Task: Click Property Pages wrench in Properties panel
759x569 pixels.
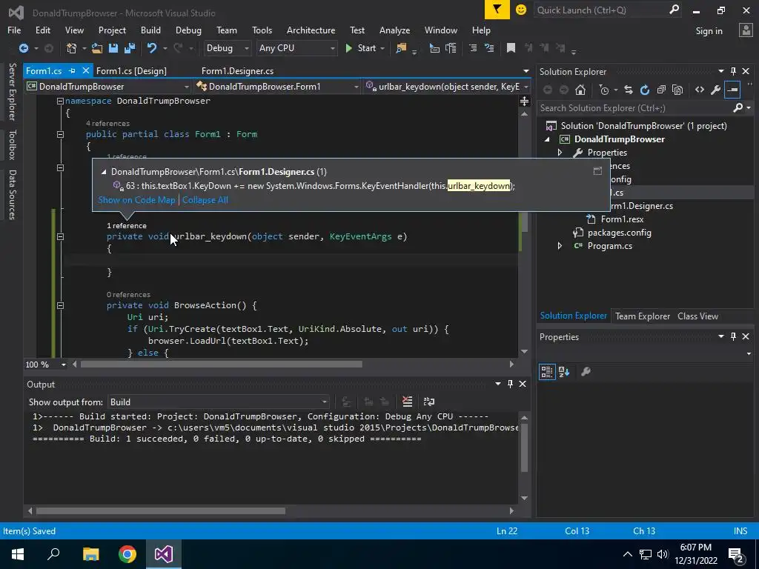Action: click(x=586, y=372)
